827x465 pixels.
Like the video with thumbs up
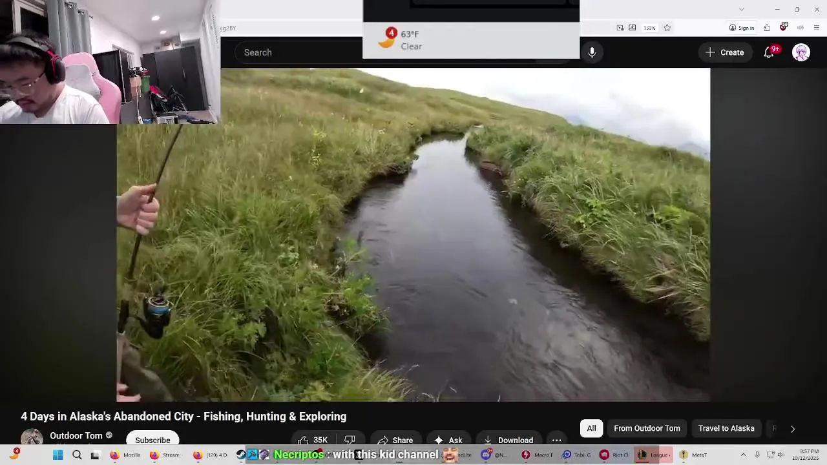[313, 440]
